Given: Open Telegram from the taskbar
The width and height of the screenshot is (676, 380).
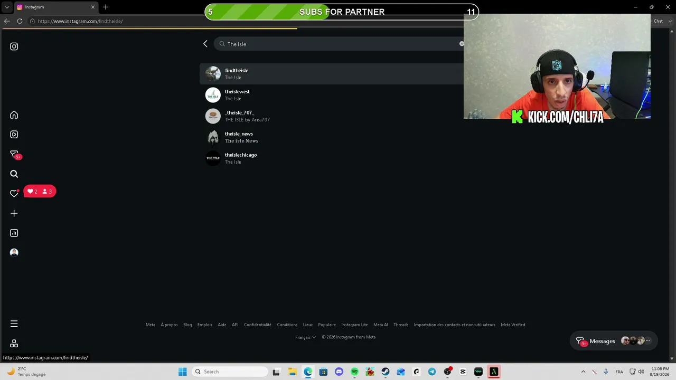Looking at the screenshot, I should coord(432,372).
